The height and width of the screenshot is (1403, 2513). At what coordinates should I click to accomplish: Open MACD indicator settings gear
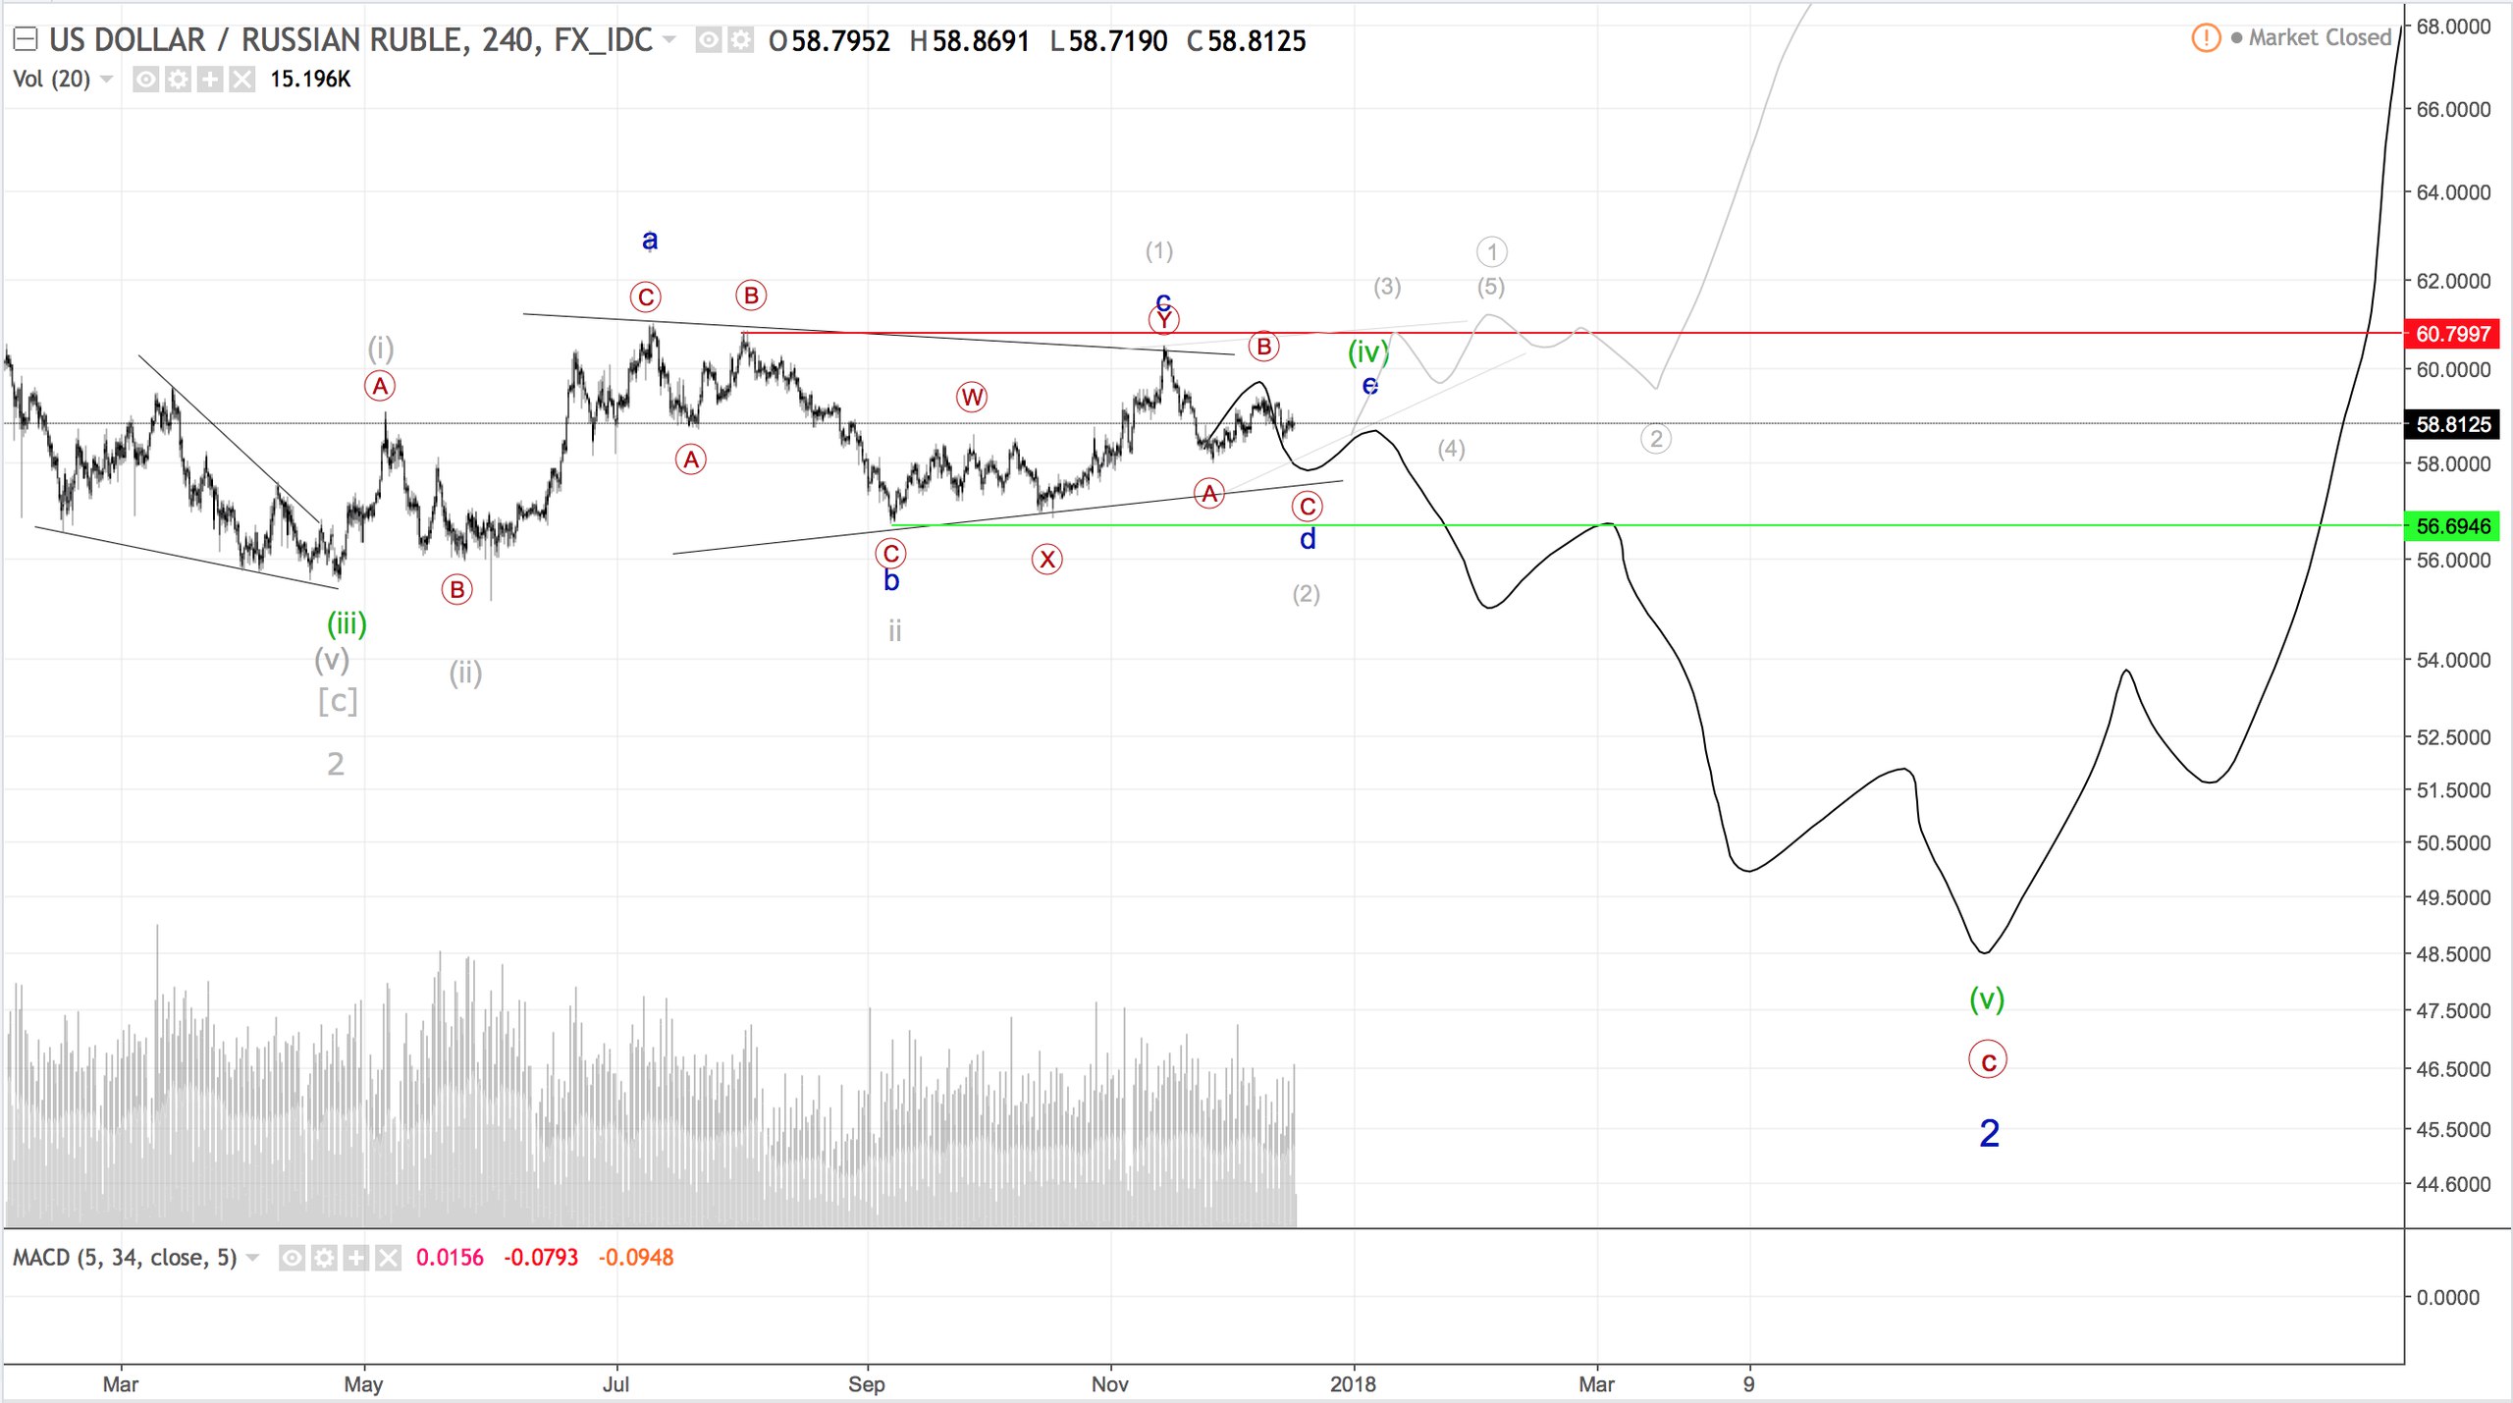(324, 1258)
